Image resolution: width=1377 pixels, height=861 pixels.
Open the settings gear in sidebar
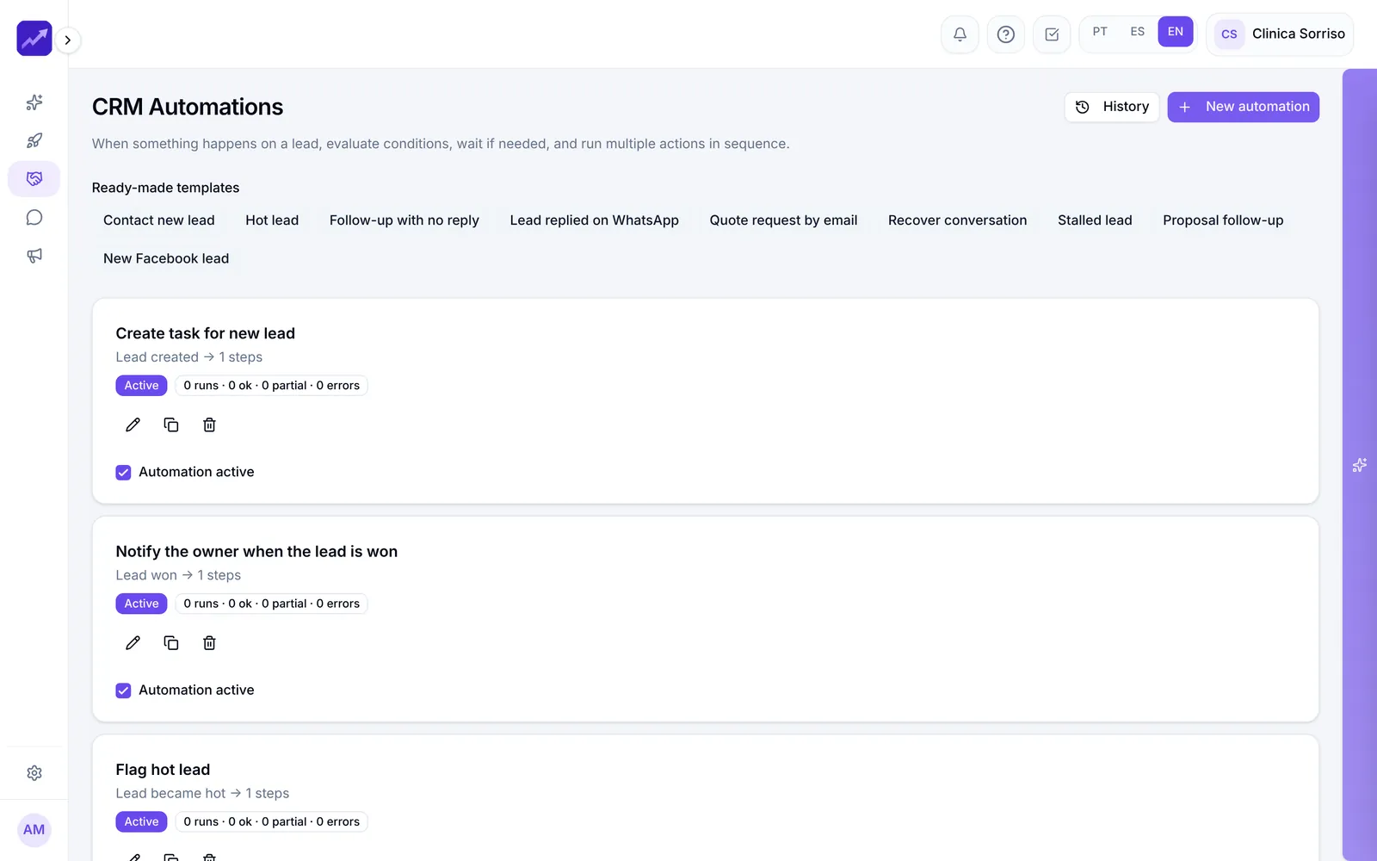point(34,773)
